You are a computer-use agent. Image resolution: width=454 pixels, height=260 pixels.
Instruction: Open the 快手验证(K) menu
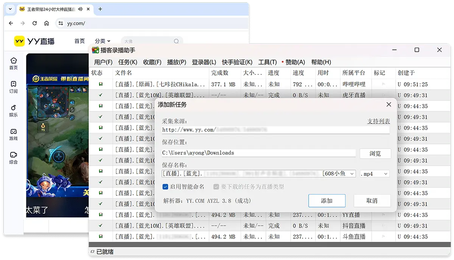tap(237, 62)
